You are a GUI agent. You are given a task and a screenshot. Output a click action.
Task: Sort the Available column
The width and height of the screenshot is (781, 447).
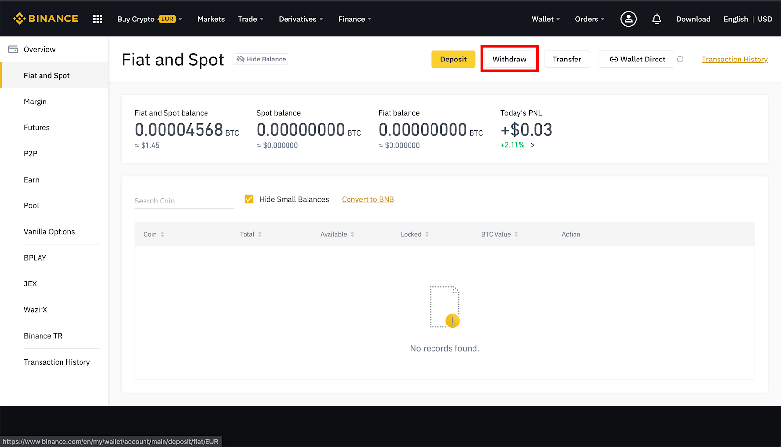(352, 234)
